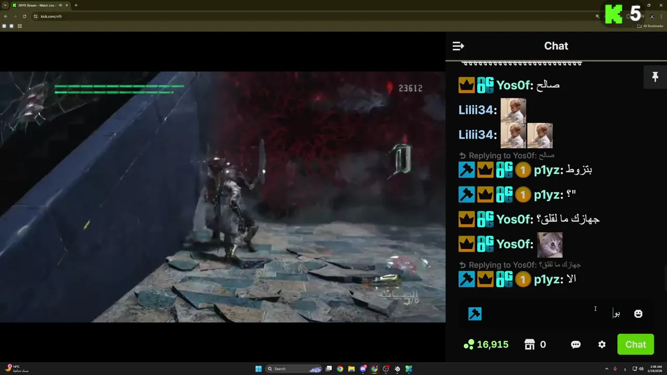Open the browser profile avatar
This screenshot has width=667, height=375.
click(x=652, y=16)
